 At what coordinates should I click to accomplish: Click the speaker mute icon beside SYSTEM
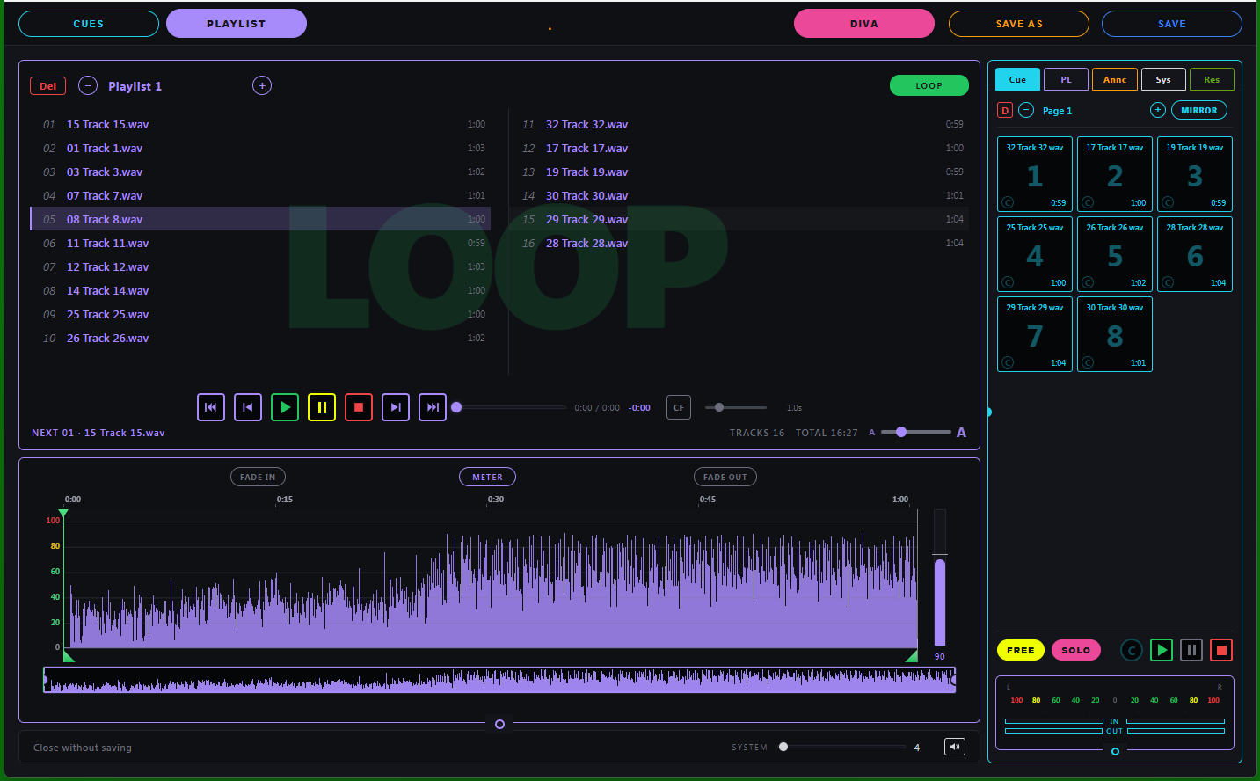955,747
